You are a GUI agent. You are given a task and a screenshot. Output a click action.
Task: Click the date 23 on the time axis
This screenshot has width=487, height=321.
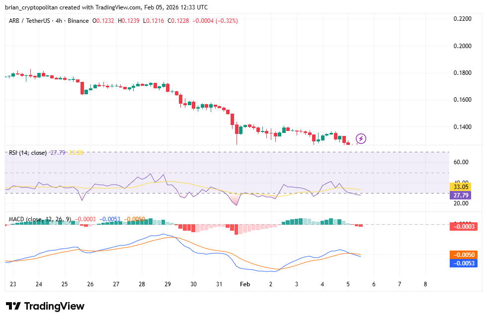click(13, 285)
